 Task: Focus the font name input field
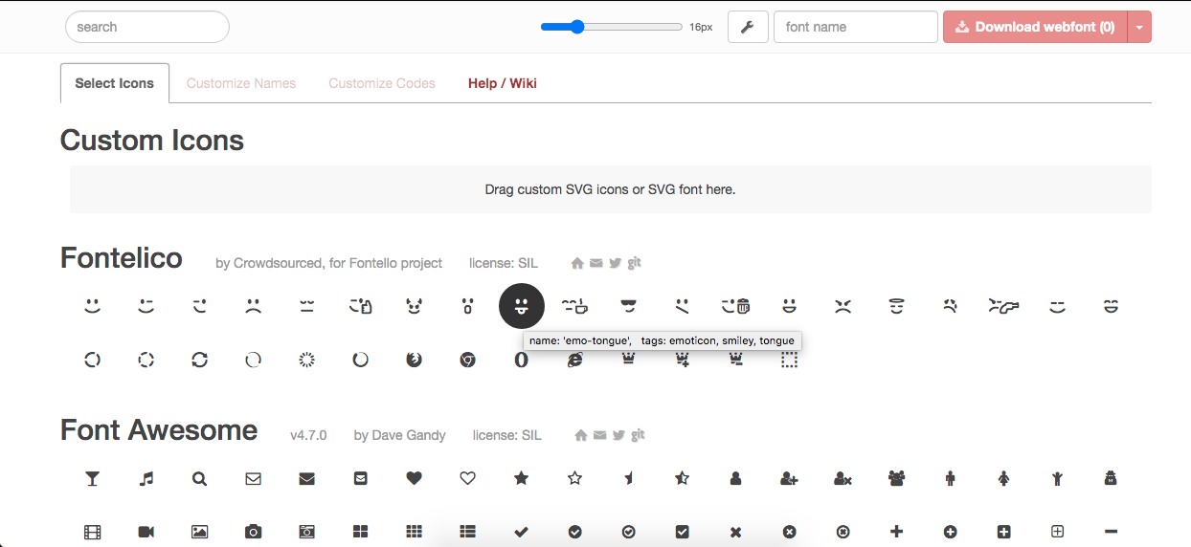tap(856, 27)
